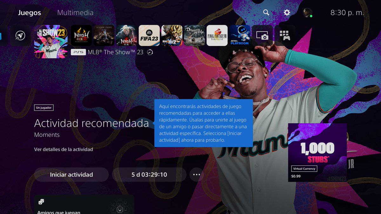Open the PlayStation Store icon at far left
The height and width of the screenshot is (214, 381).
2,36
